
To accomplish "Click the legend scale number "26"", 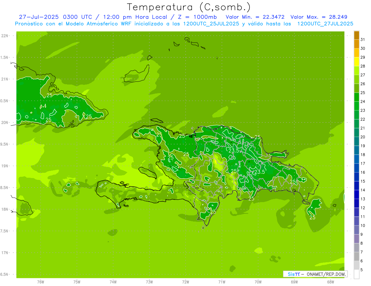I will [363, 84].
